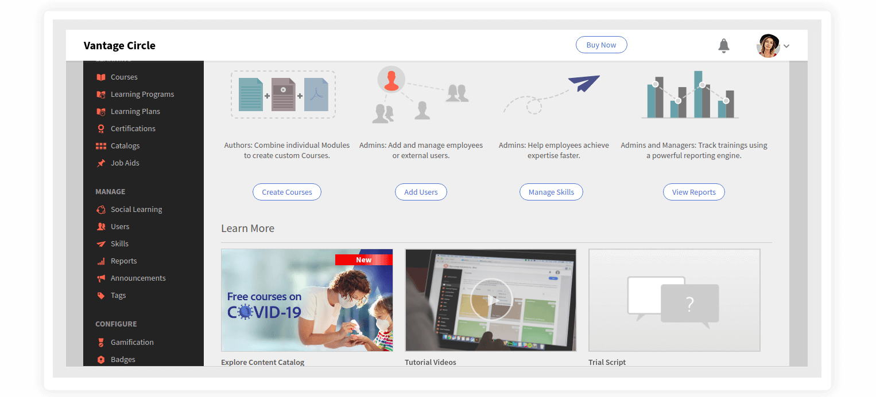Select the Users icon under MANAGE
The width and height of the screenshot is (876, 397).
pos(101,226)
